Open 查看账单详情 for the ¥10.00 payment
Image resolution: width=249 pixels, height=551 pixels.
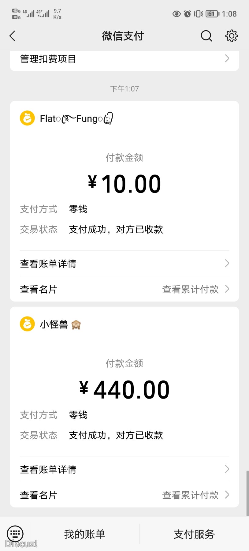pos(124,264)
